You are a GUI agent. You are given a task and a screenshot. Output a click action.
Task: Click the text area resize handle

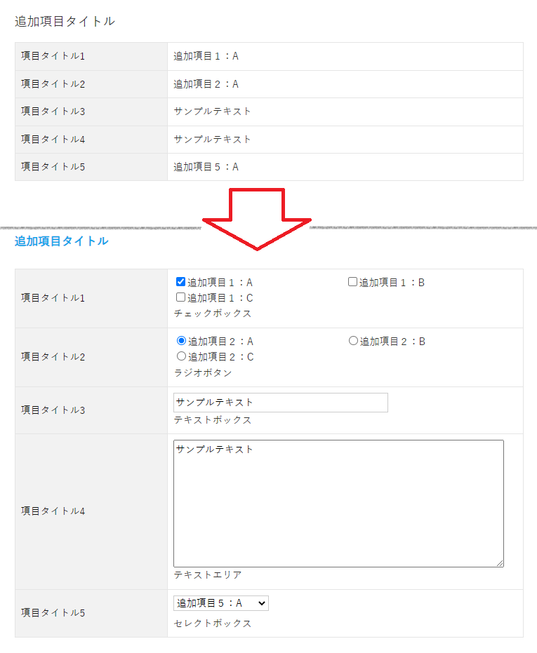pyautogui.click(x=500, y=563)
